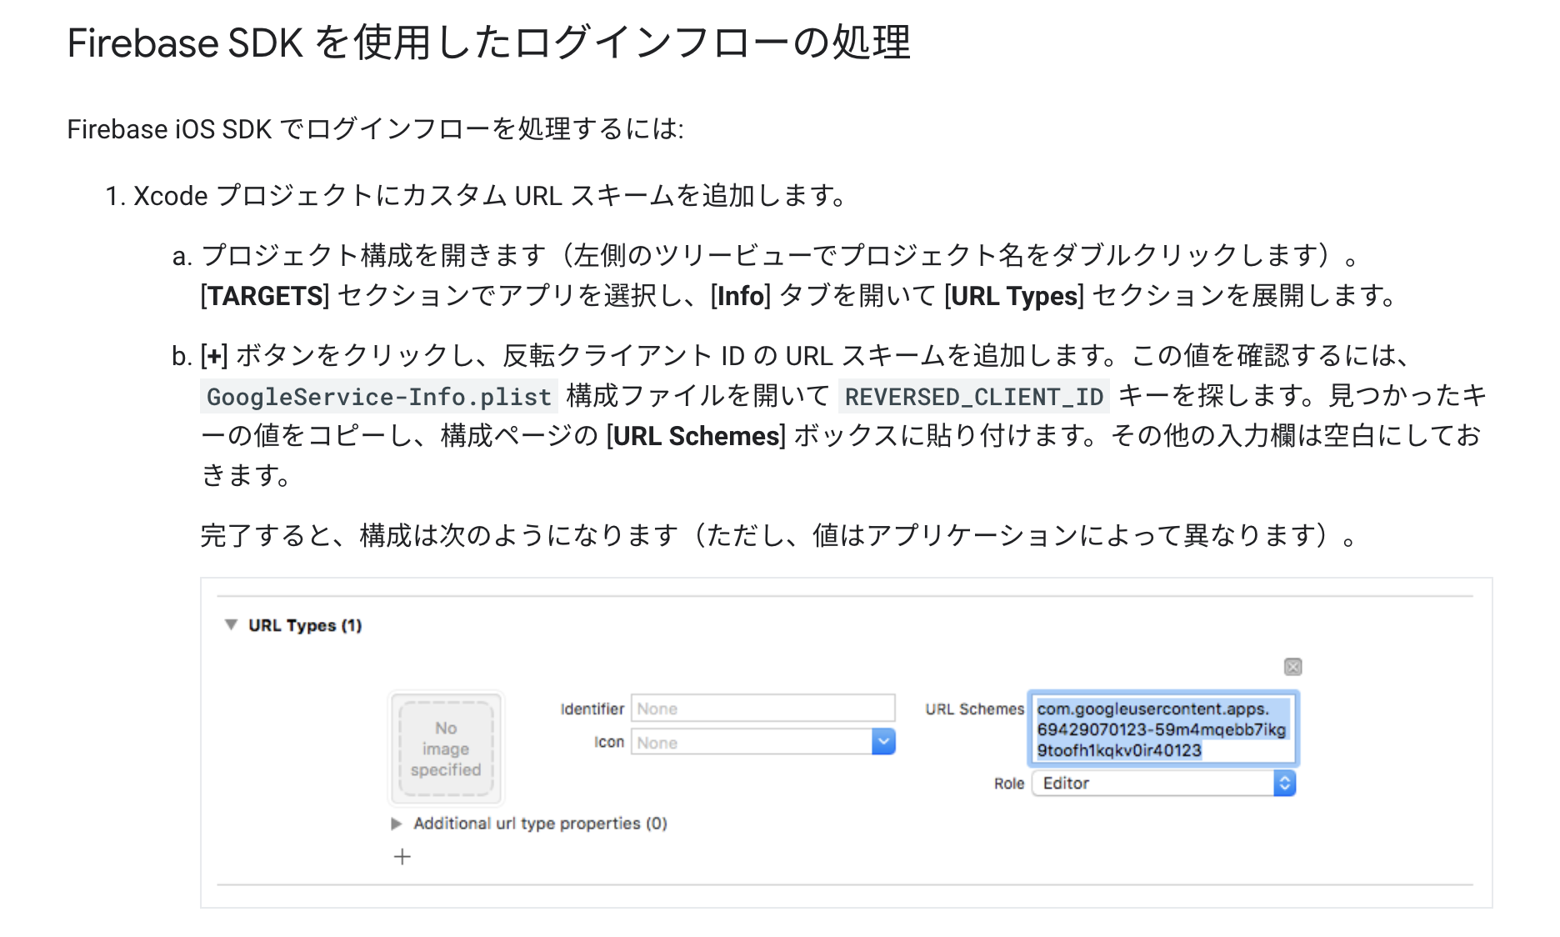
Task: Click the bold [Info] text
Action: 740,296
